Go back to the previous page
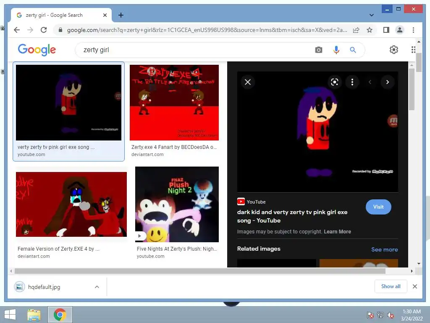 pyautogui.click(x=17, y=30)
